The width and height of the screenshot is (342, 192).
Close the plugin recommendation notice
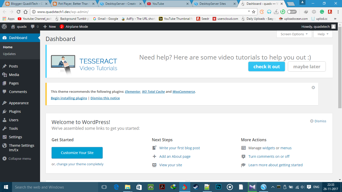pos(313,87)
